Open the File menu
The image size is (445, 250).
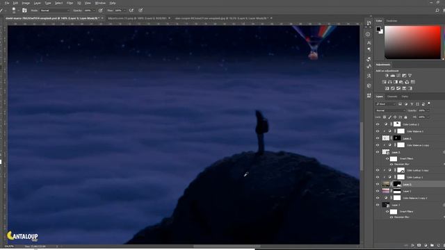(7, 3)
